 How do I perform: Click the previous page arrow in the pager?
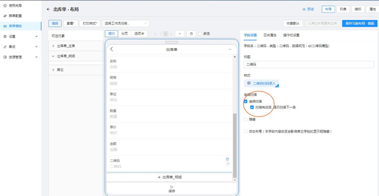(155, 34)
